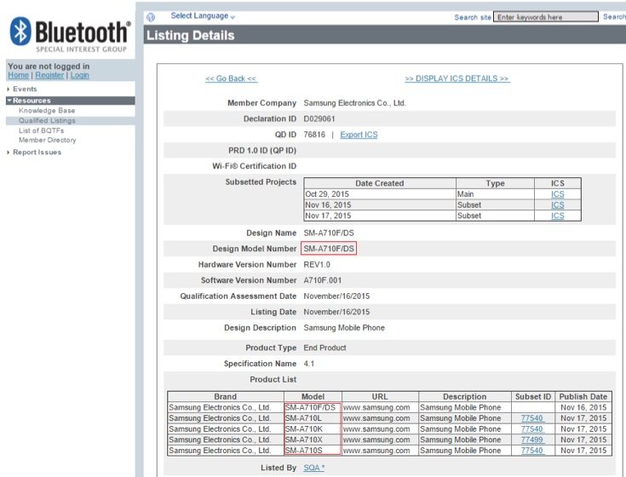Click the << Go Back << link
Image resolution: width=626 pixels, height=477 pixels.
(231, 78)
